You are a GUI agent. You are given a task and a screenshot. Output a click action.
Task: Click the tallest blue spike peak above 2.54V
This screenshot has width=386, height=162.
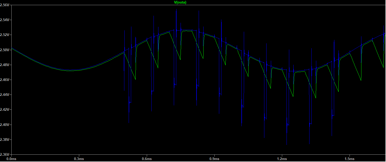[176, 10]
